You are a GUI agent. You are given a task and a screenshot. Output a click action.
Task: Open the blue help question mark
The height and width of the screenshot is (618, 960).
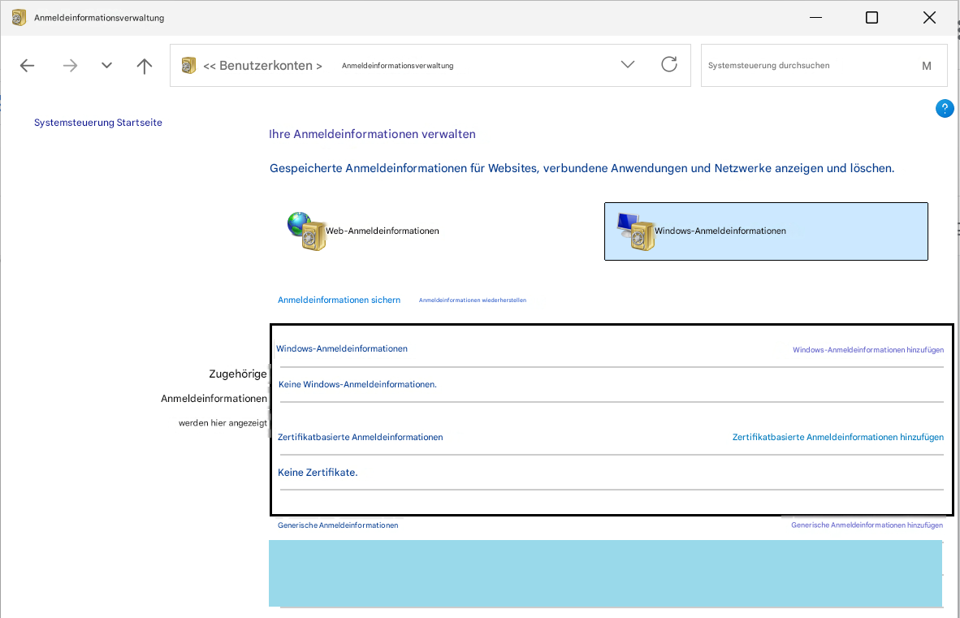click(x=945, y=108)
